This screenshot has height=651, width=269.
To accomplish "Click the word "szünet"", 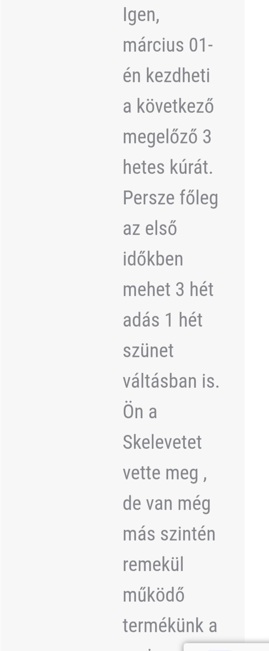I will [x=148, y=351].
